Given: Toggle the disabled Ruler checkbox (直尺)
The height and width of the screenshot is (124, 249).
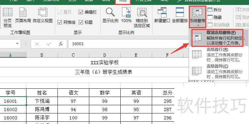Looking at the screenshot, I should click(64, 12).
